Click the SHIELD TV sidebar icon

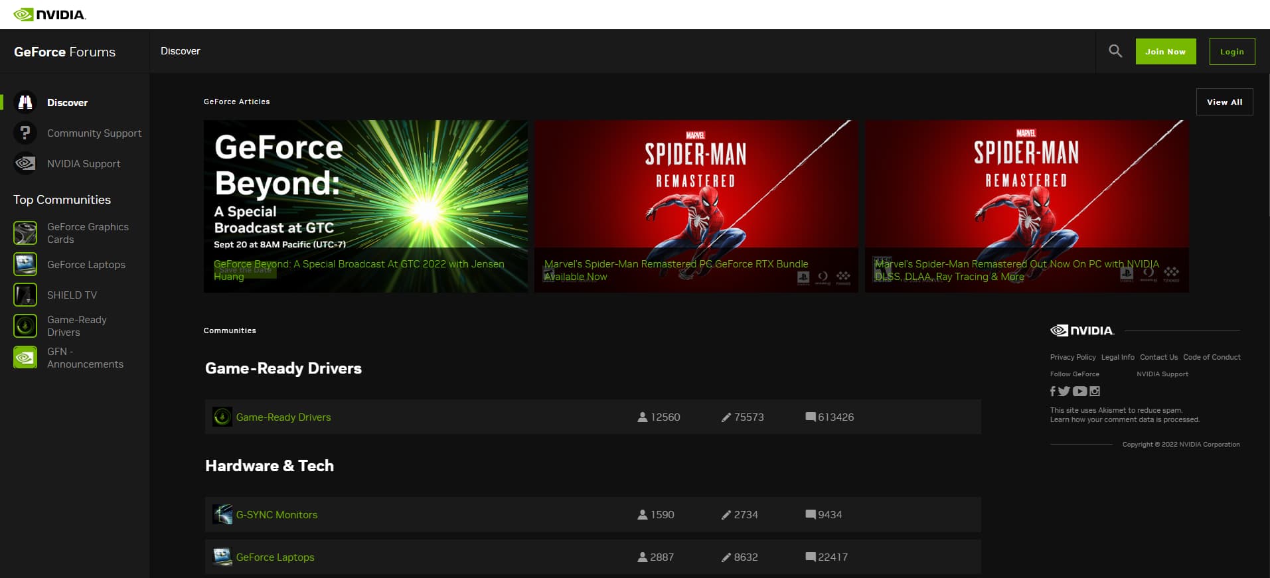[x=25, y=295]
